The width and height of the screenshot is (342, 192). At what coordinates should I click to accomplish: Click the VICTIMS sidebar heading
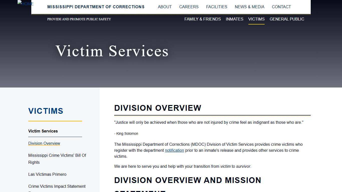pyautogui.click(x=46, y=111)
